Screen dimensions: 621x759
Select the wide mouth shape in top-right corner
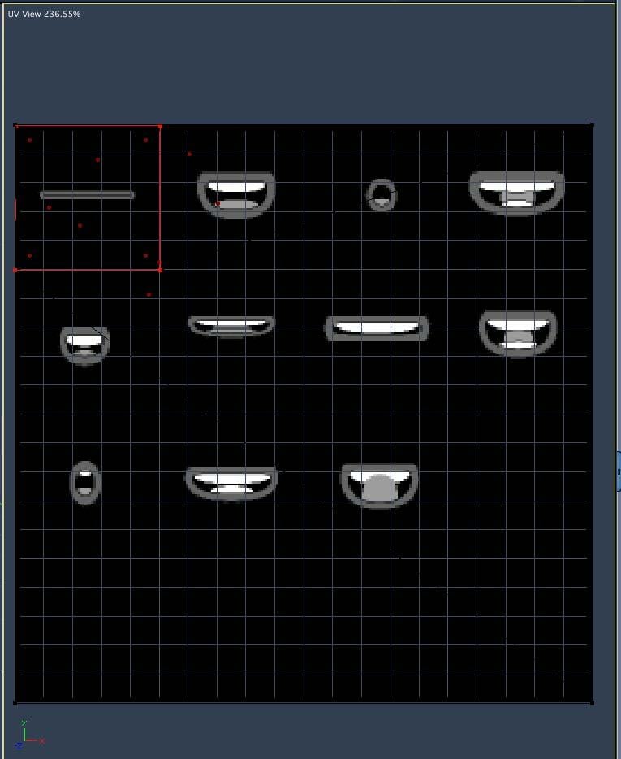point(516,193)
